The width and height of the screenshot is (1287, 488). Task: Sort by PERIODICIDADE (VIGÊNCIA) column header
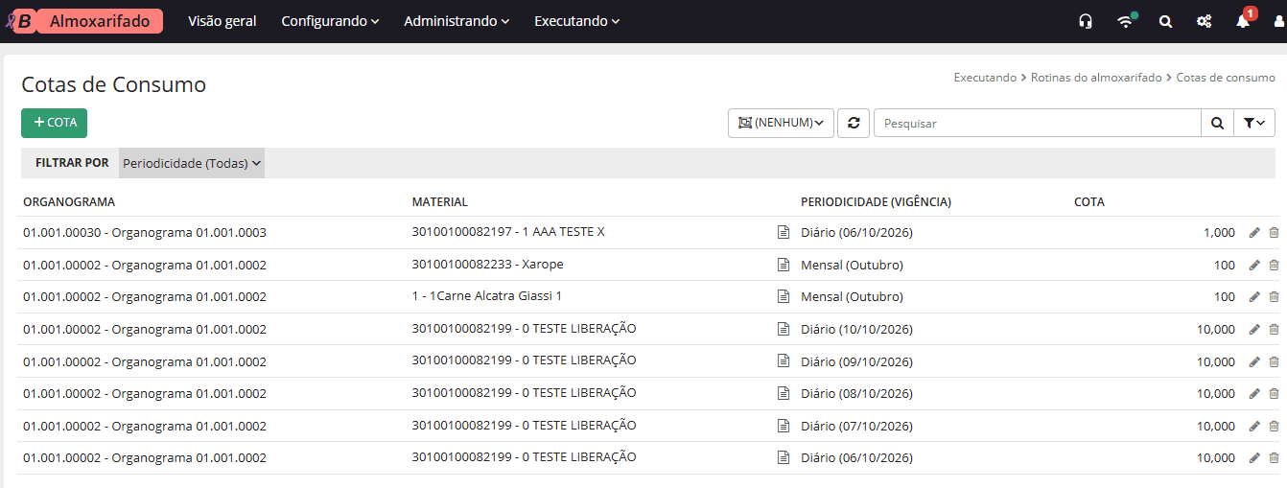tap(876, 202)
